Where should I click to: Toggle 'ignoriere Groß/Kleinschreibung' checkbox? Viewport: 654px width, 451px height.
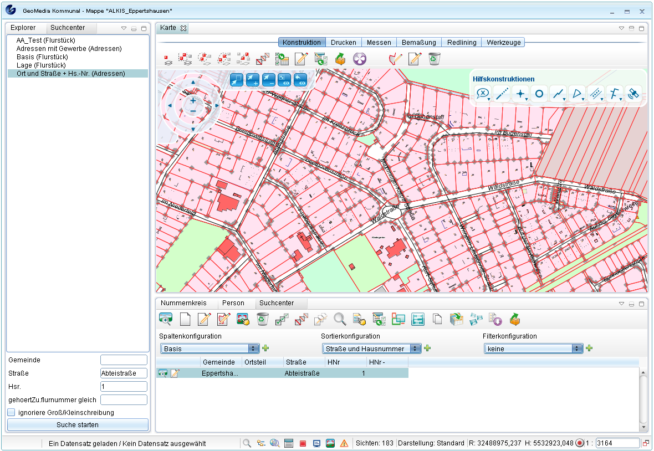pyautogui.click(x=11, y=412)
